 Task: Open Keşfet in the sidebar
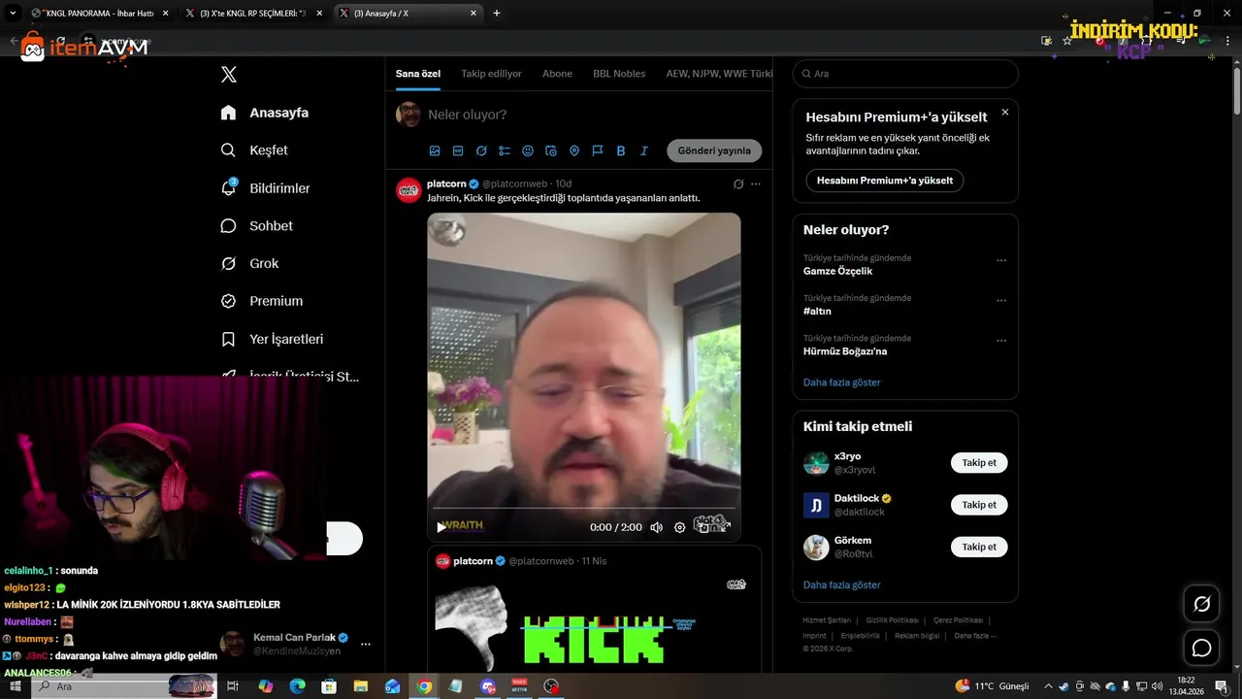click(254, 150)
